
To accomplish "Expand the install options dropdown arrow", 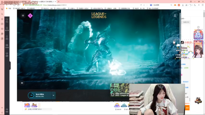I will pyautogui.click(x=54, y=95).
